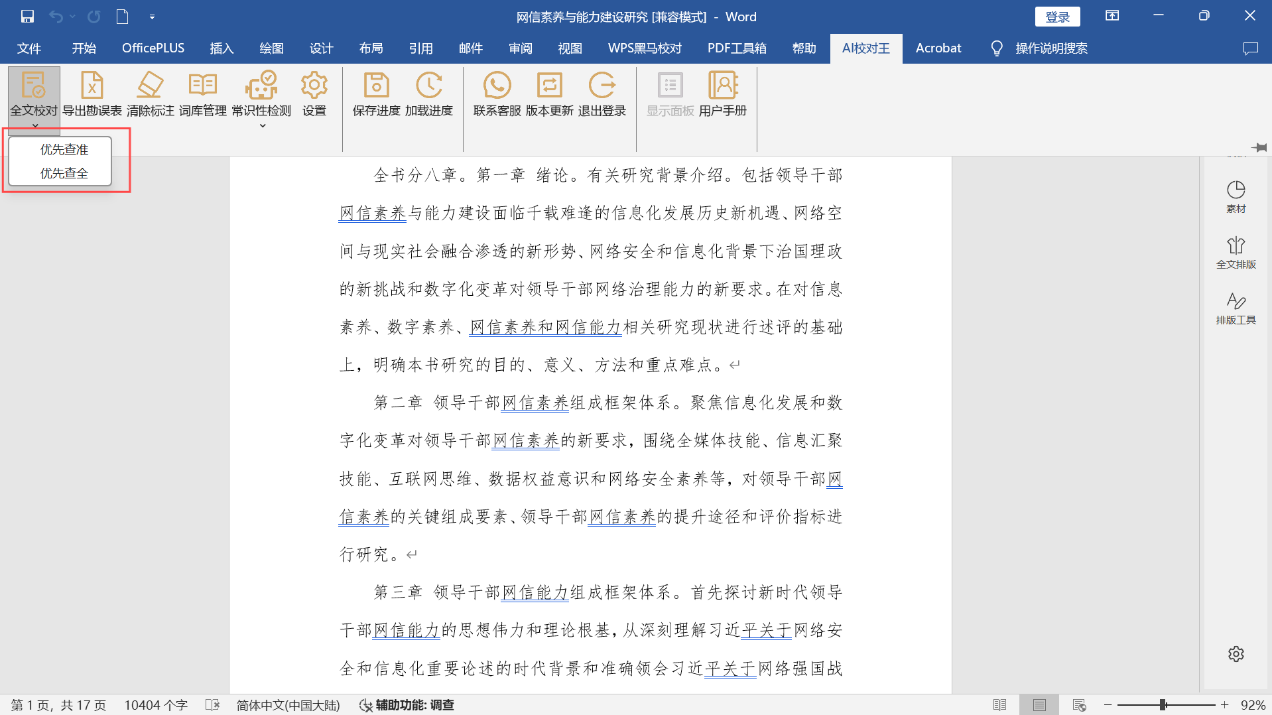Click the sidebar settings gear at bottom right

point(1236,654)
